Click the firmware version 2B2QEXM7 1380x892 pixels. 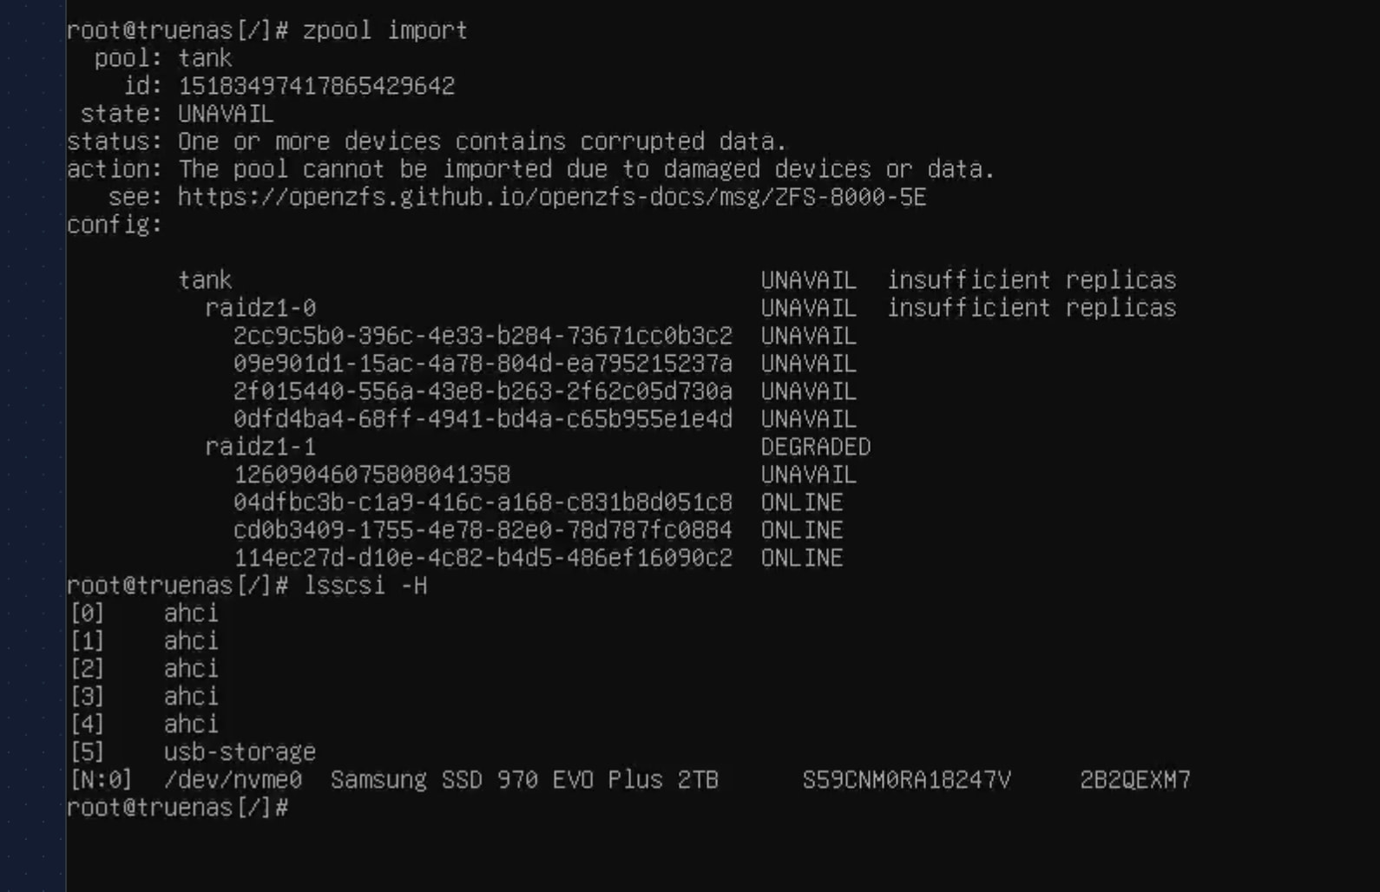click(x=1134, y=780)
